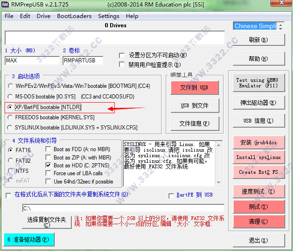Click 文件信息 (F) button
The width and height of the screenshot is (293, 251).
click(194, 123)
